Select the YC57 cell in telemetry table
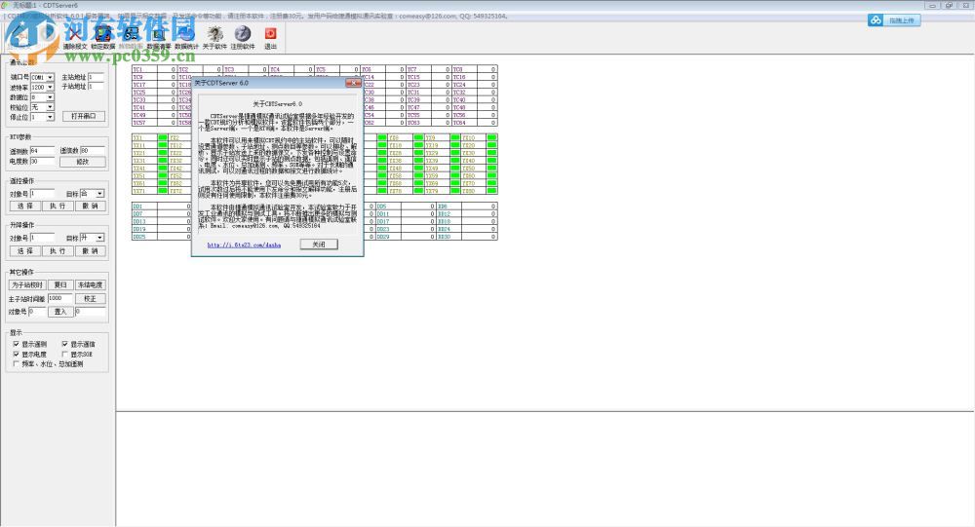The image size is (975, 527). point(144,123)
